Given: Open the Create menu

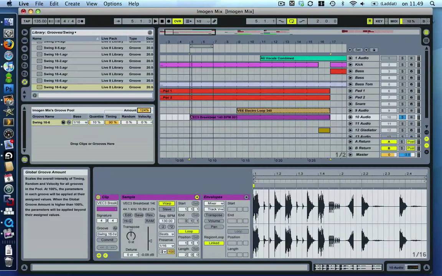Looking at the screenshot, I should (x=73, y=4).
